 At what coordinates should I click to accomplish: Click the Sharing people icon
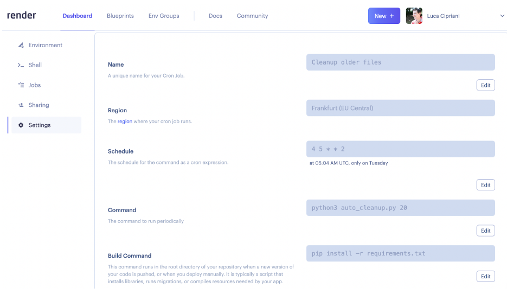coord(21,105)
